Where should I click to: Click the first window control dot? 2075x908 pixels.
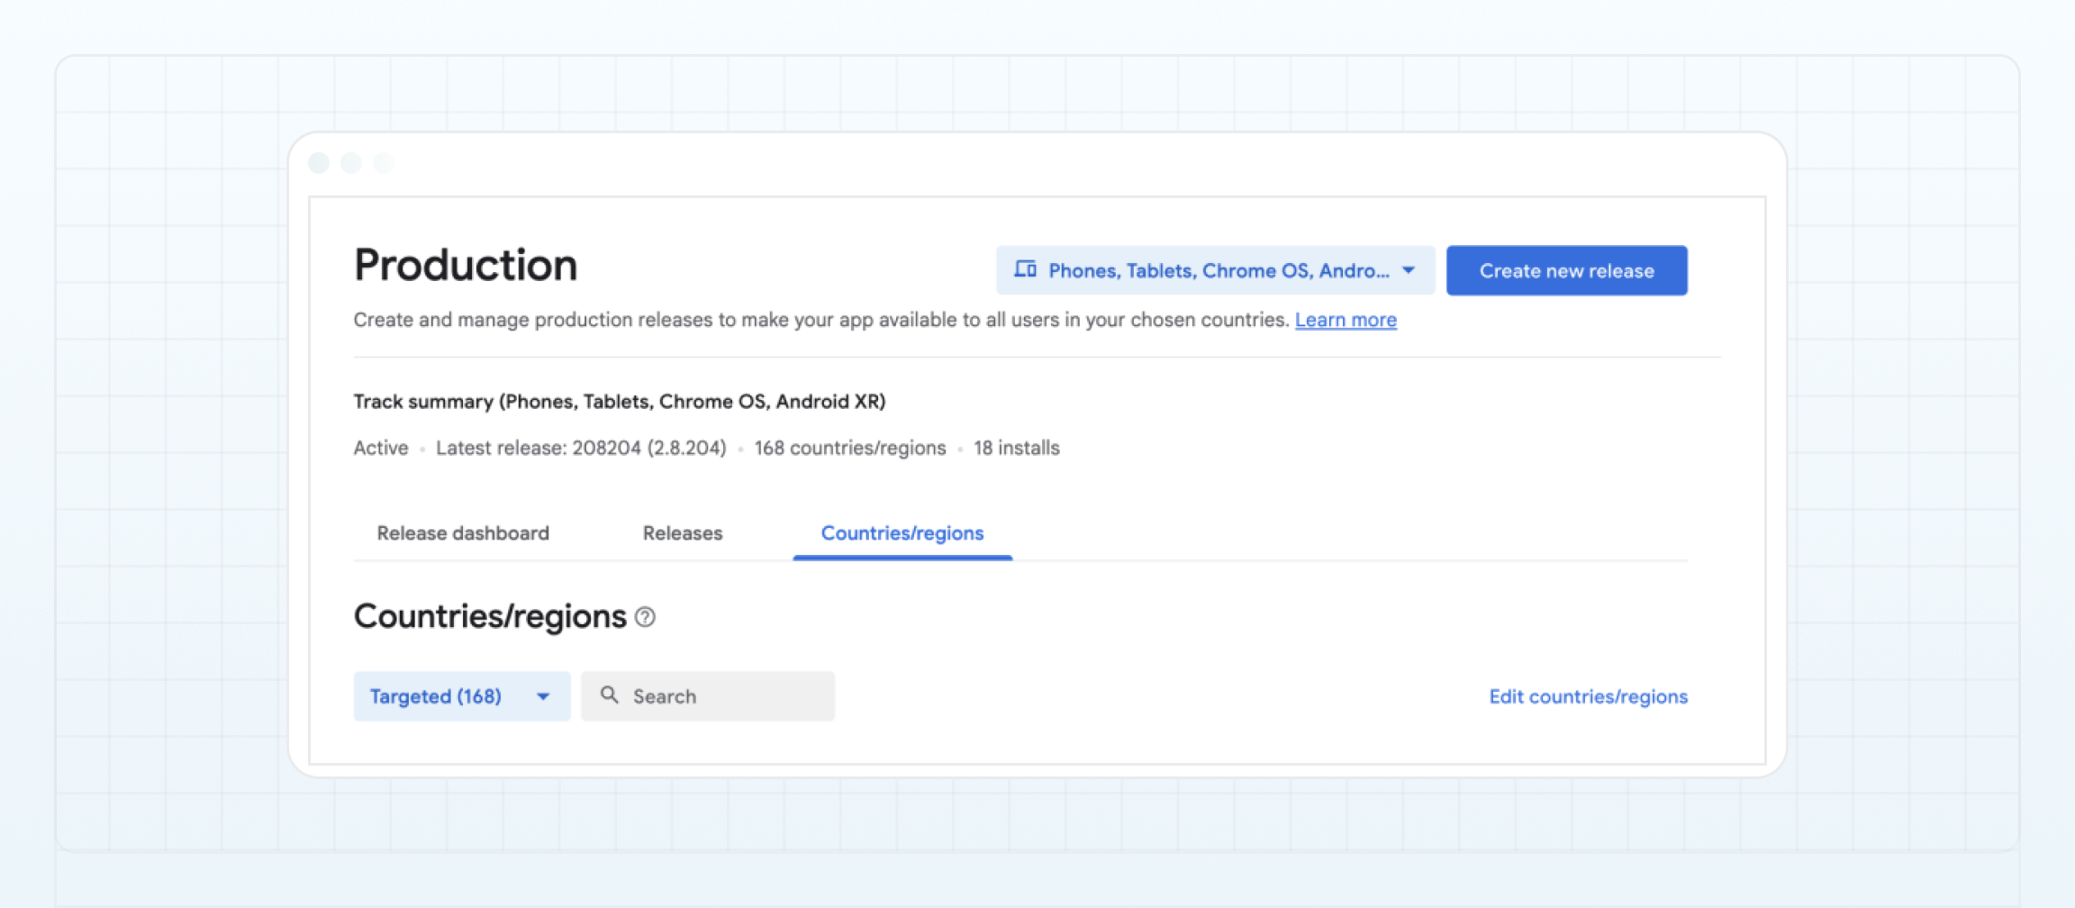[x=319, y=163]
